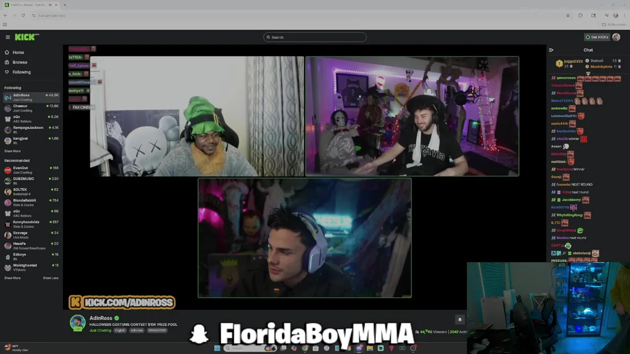Open xQc channel in Following list

tap(31, 118)
